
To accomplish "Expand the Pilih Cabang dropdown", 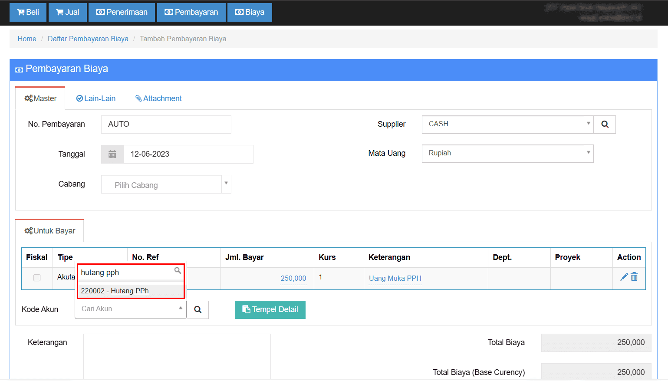I will tap(226, 184).
